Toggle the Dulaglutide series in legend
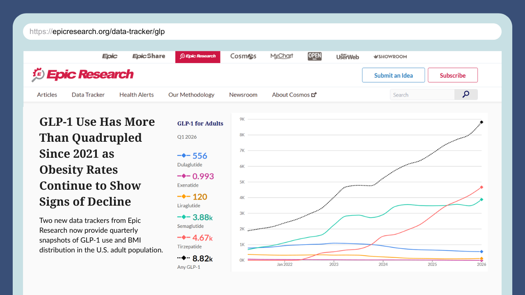 click(x=192, y=159)
